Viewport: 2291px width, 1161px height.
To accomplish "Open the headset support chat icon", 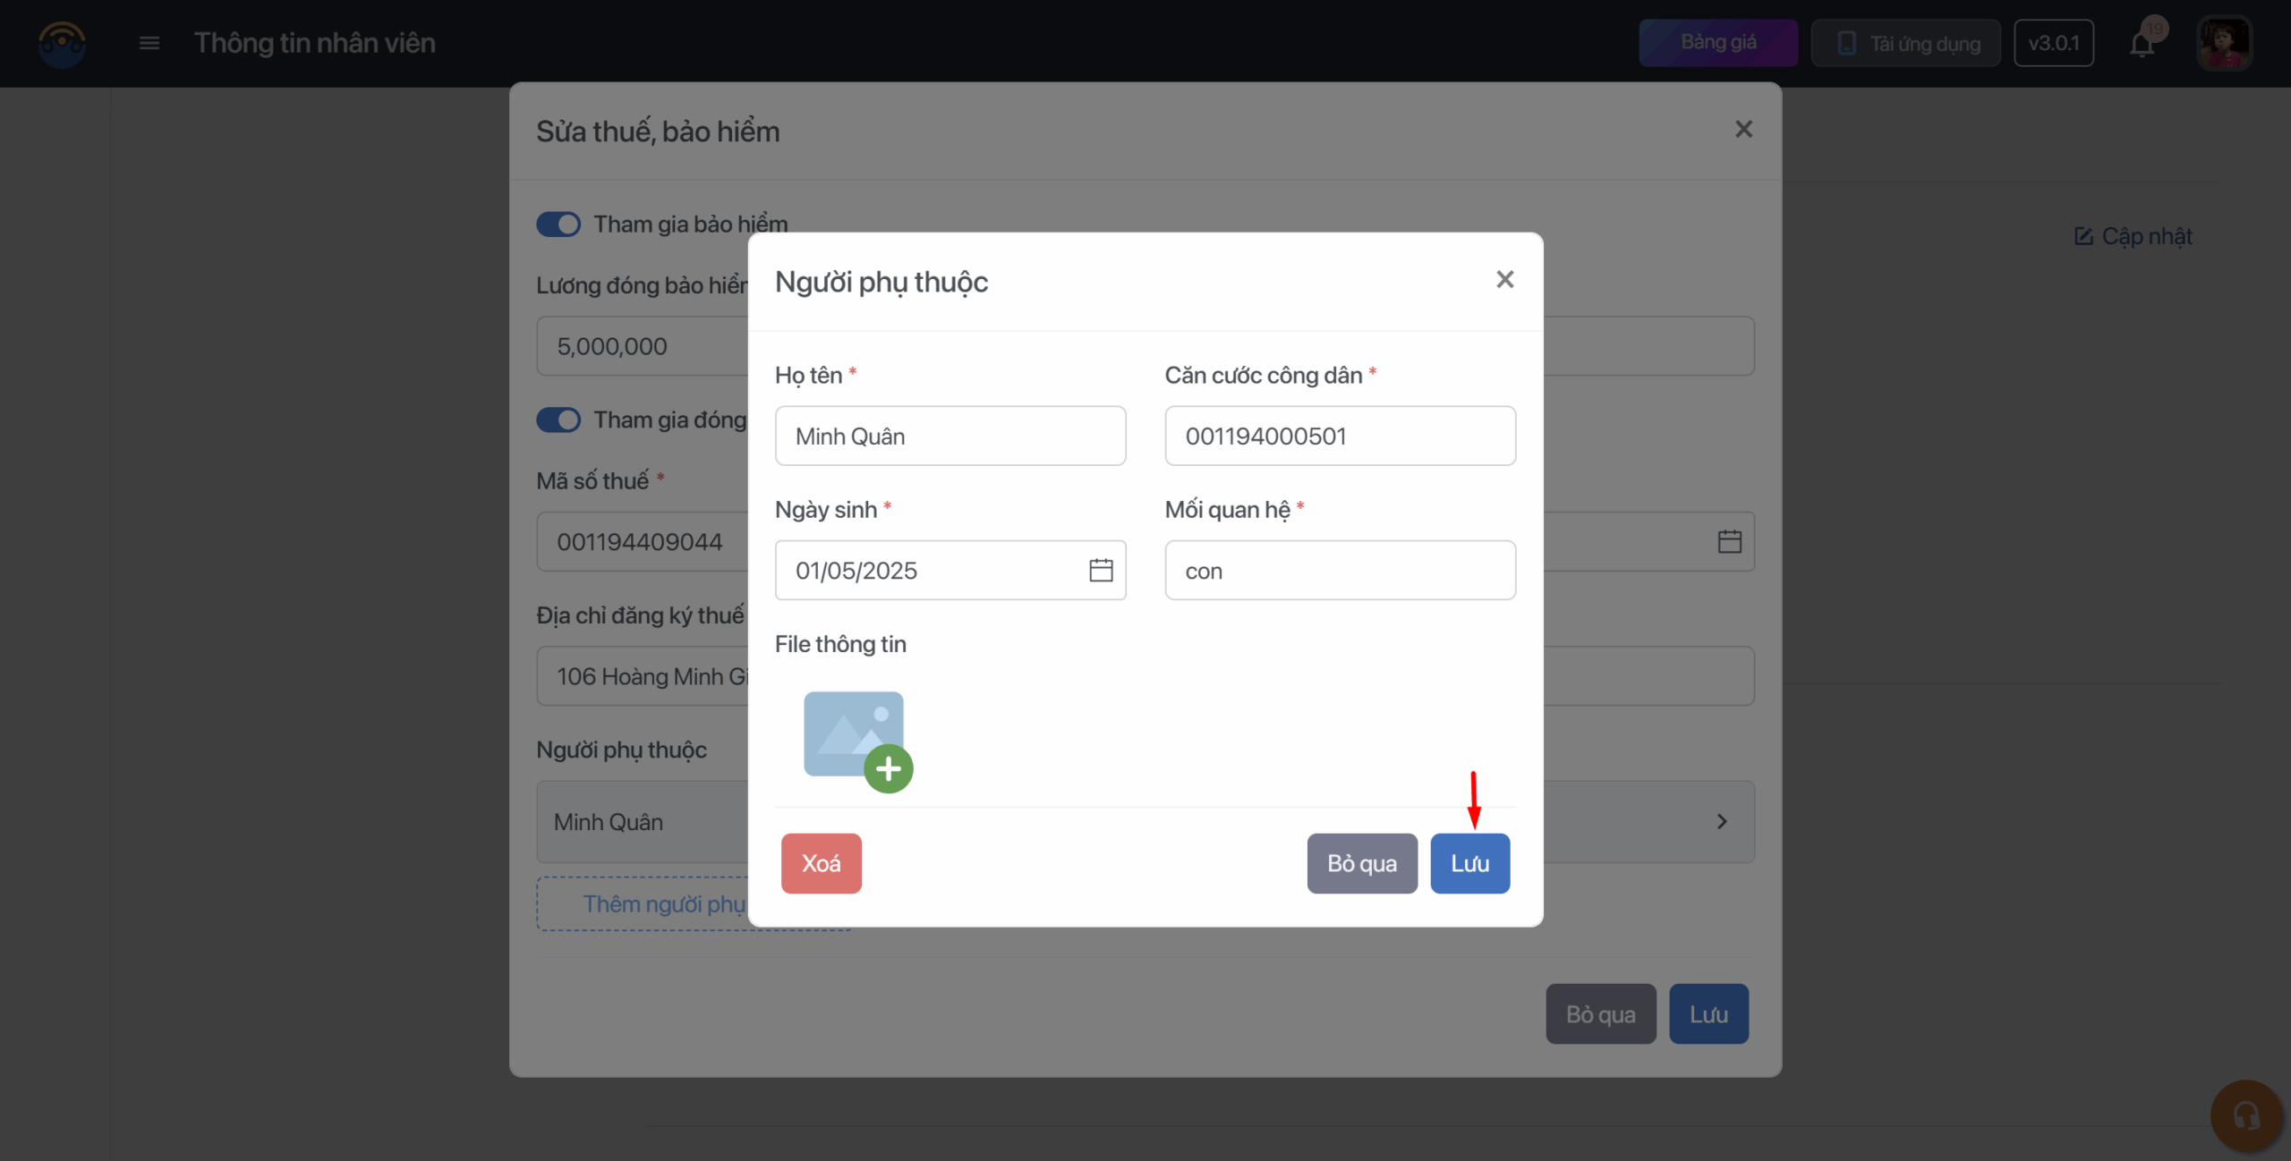I will point(2245,1115).
